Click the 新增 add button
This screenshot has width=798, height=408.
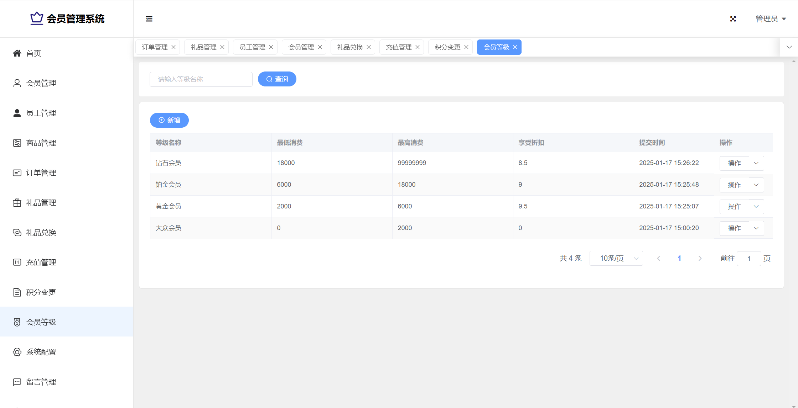(169, 120)
